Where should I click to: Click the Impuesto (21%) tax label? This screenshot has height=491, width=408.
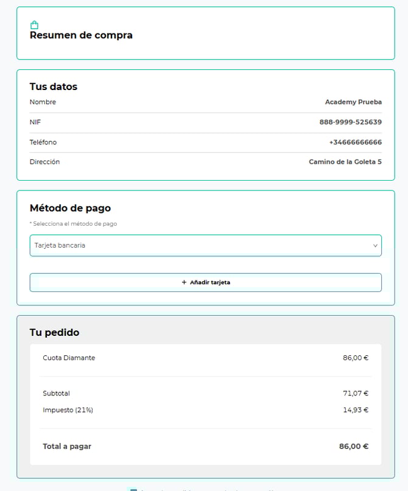click(x=68, y=410)
